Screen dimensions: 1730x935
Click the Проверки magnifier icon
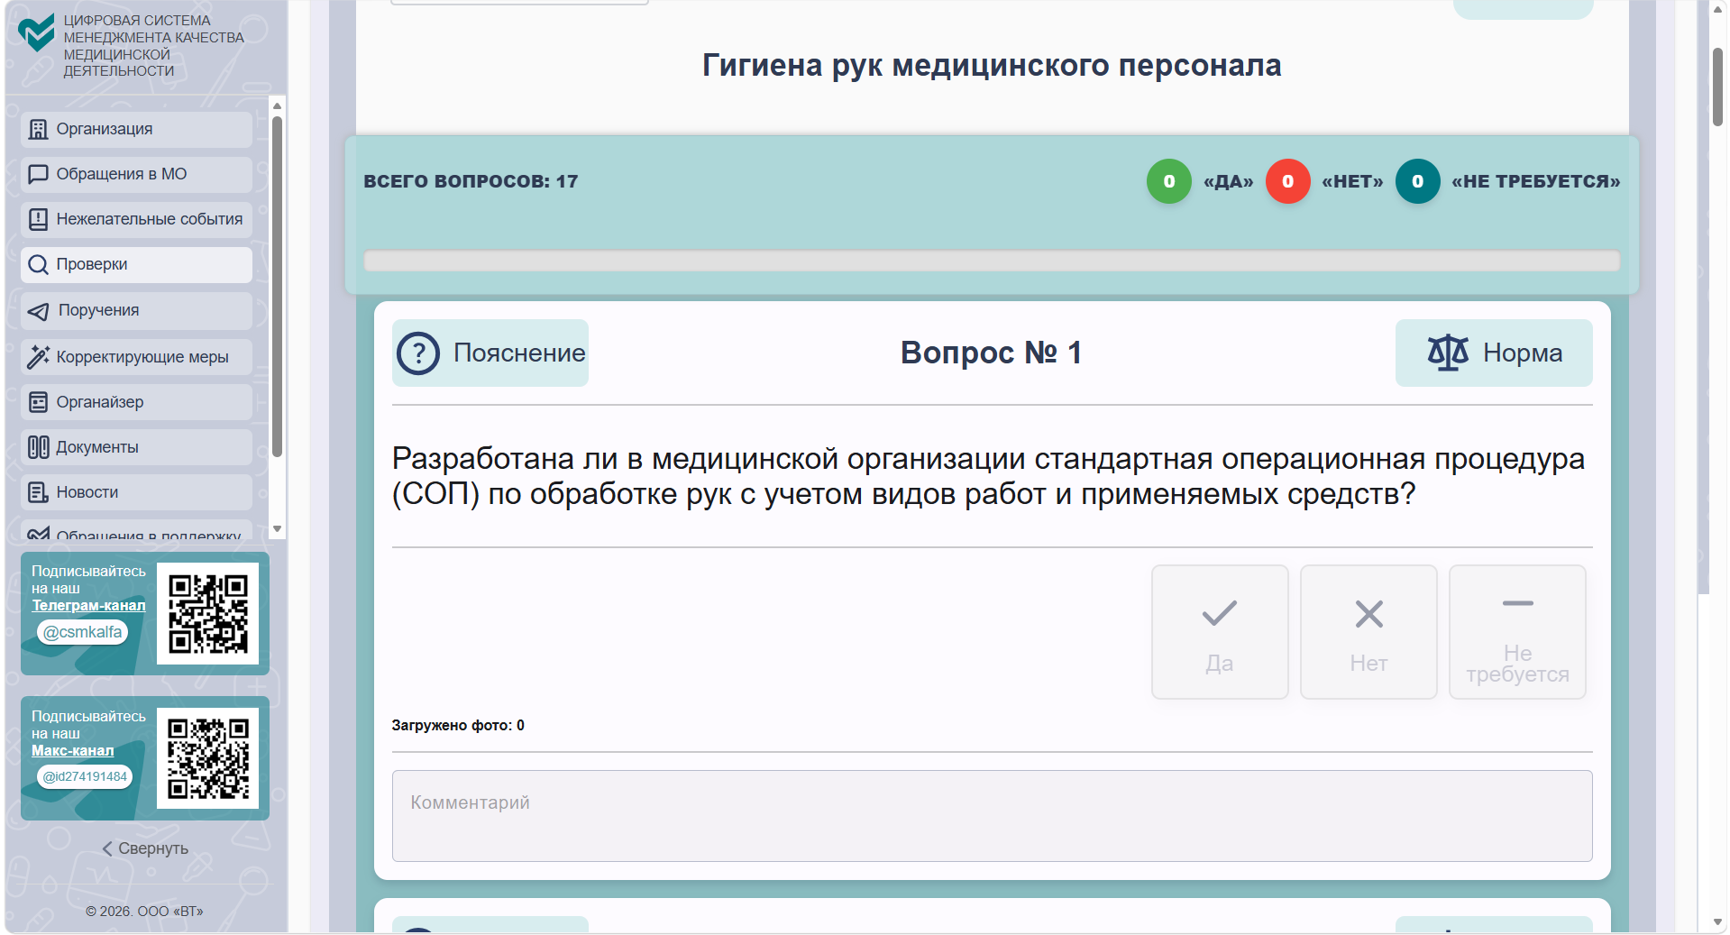tap(38, 265)
